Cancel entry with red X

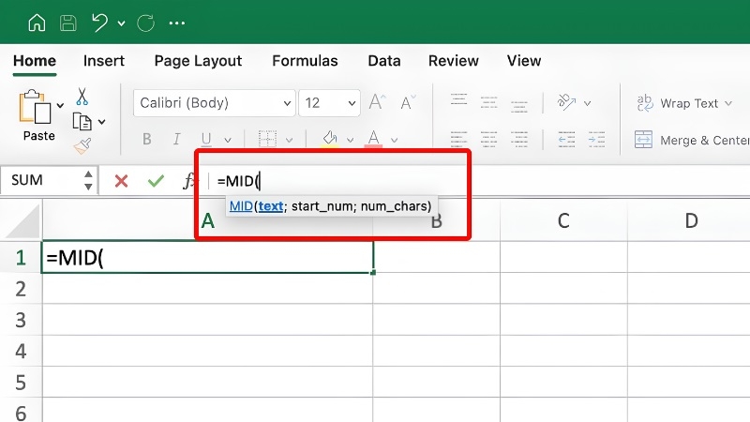click(x=122, y=181)
